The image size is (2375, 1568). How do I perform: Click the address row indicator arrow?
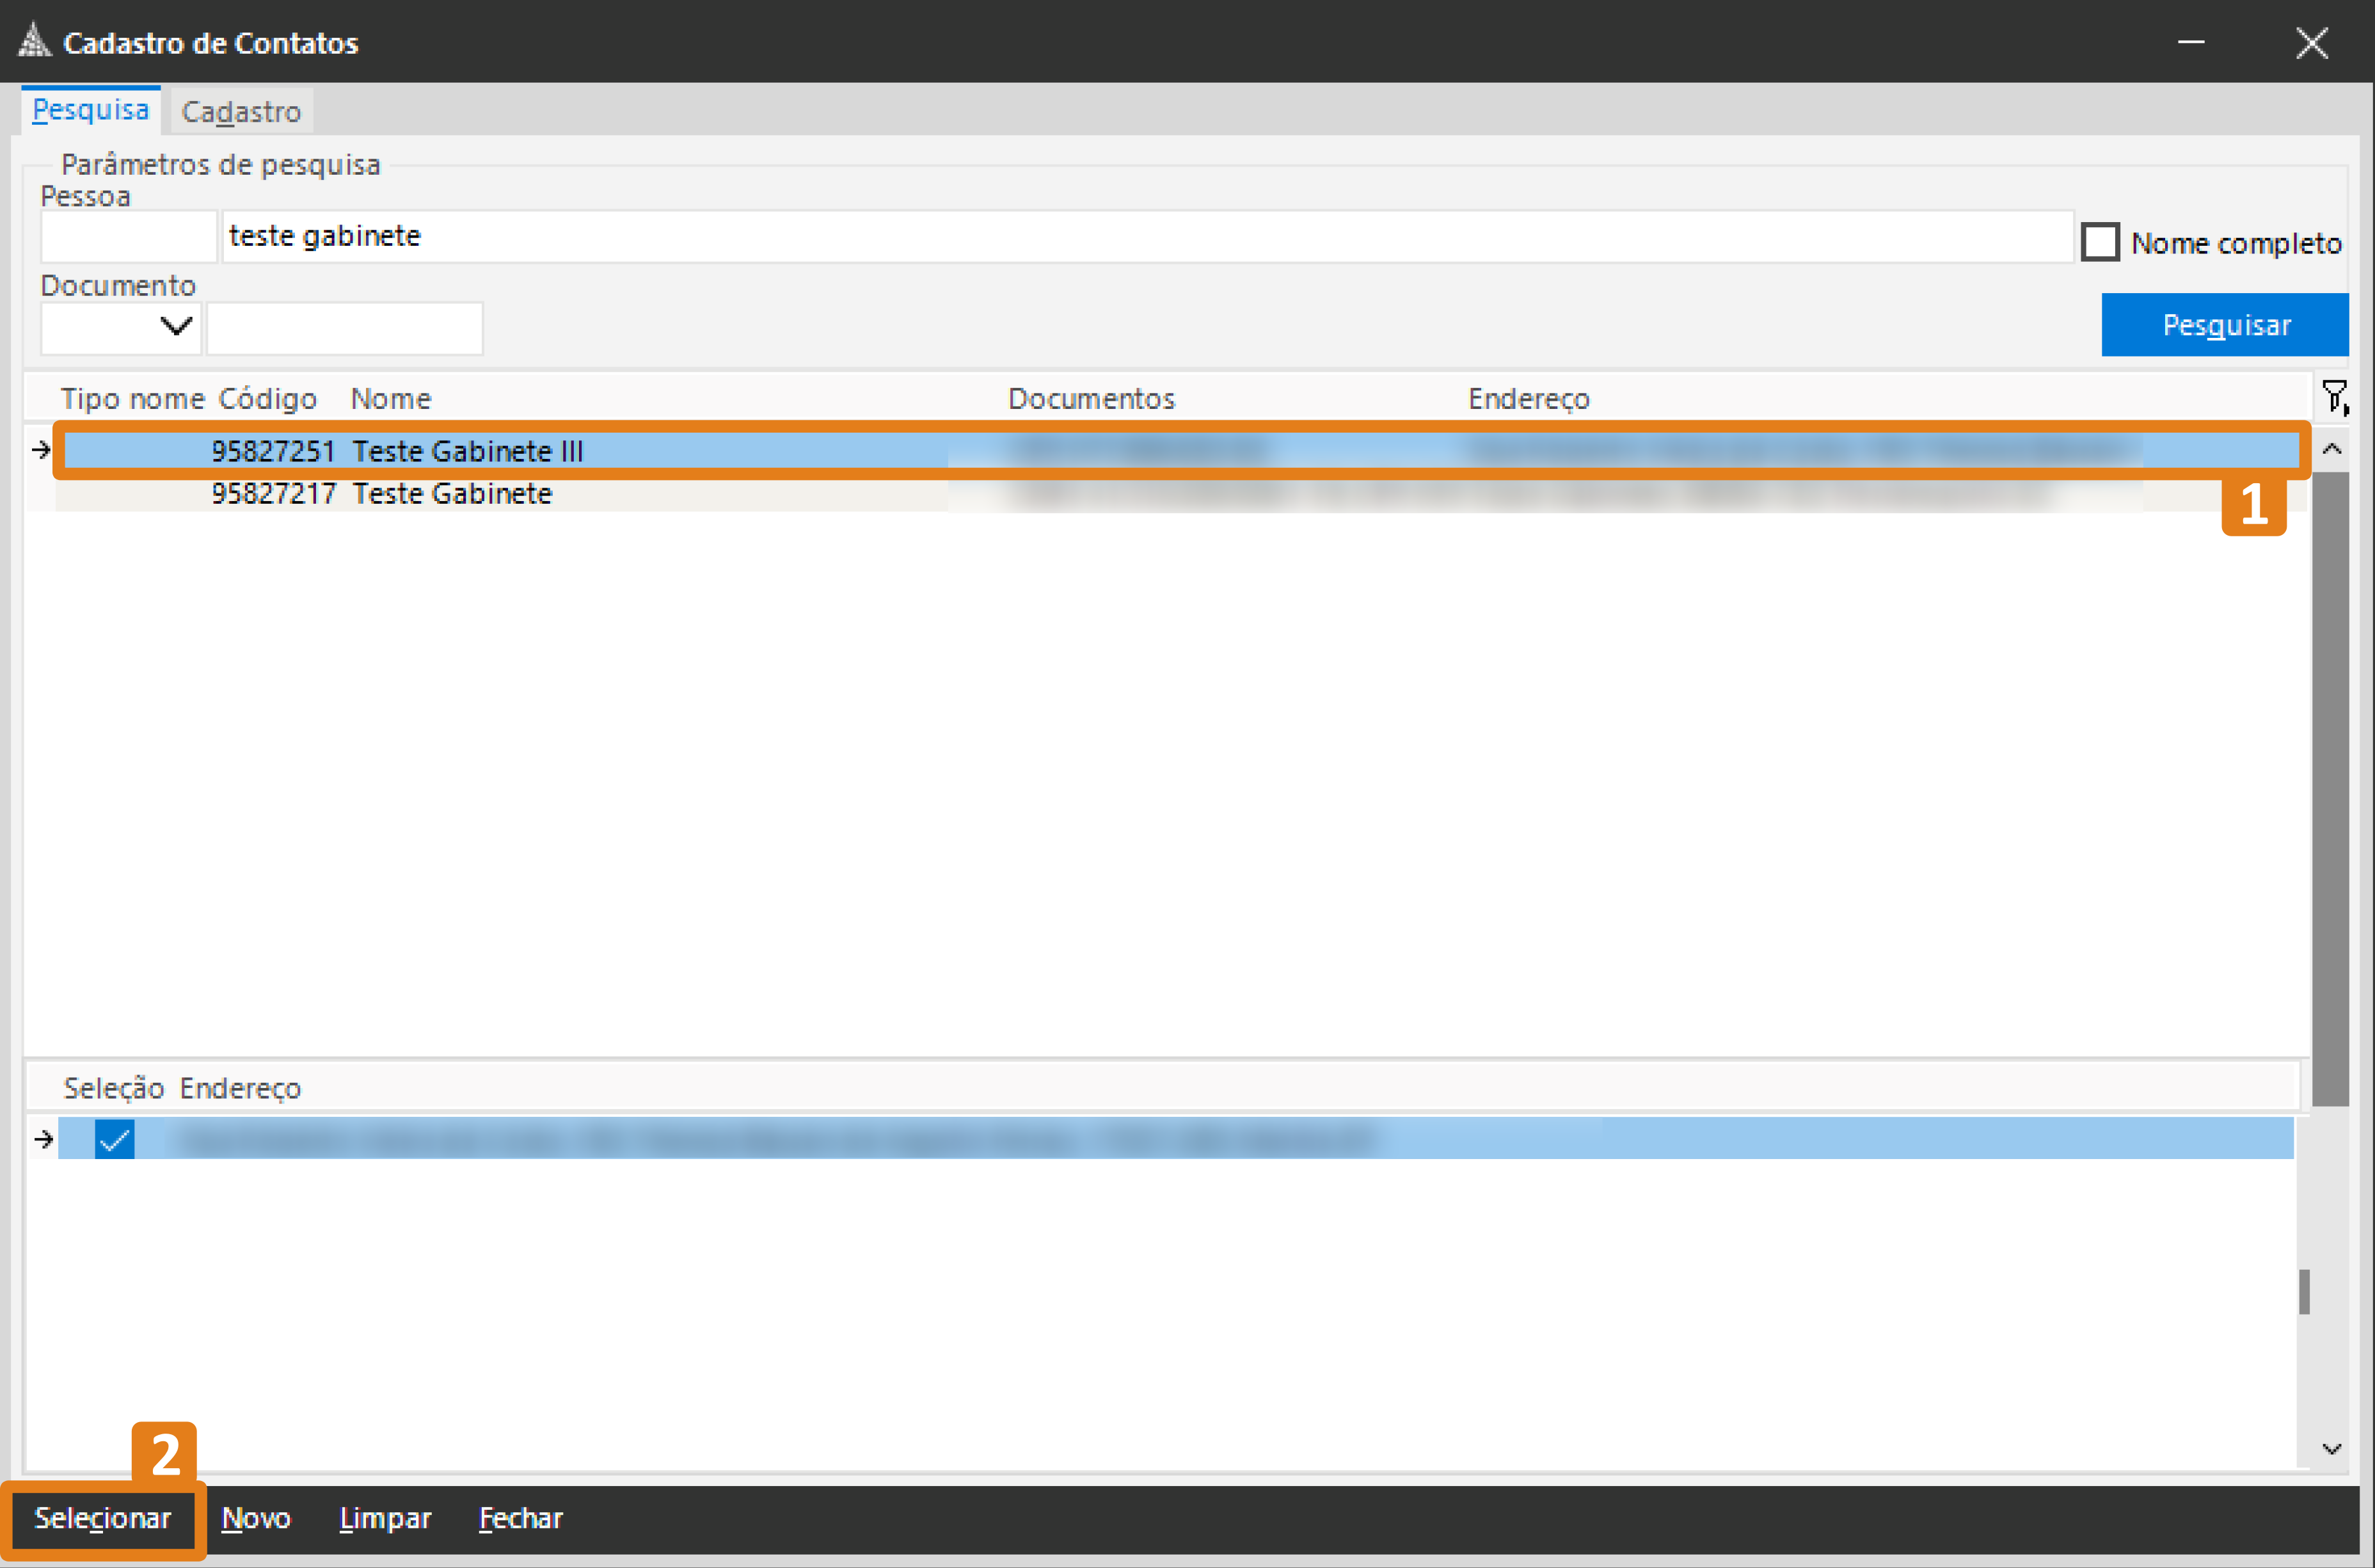point(43,1139)
